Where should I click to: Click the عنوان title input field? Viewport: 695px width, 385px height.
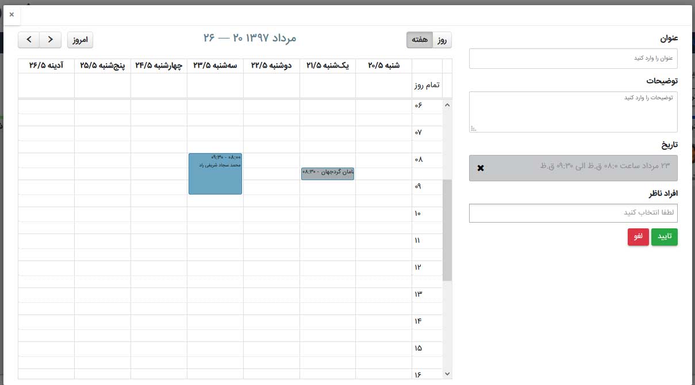pyautogui.click(x=573, y=59)
